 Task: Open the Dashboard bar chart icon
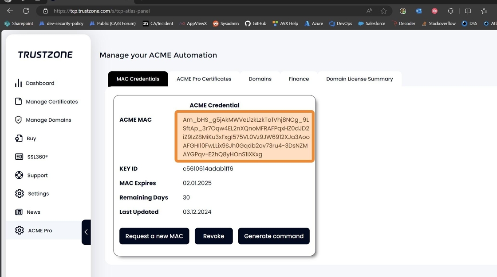18,83
